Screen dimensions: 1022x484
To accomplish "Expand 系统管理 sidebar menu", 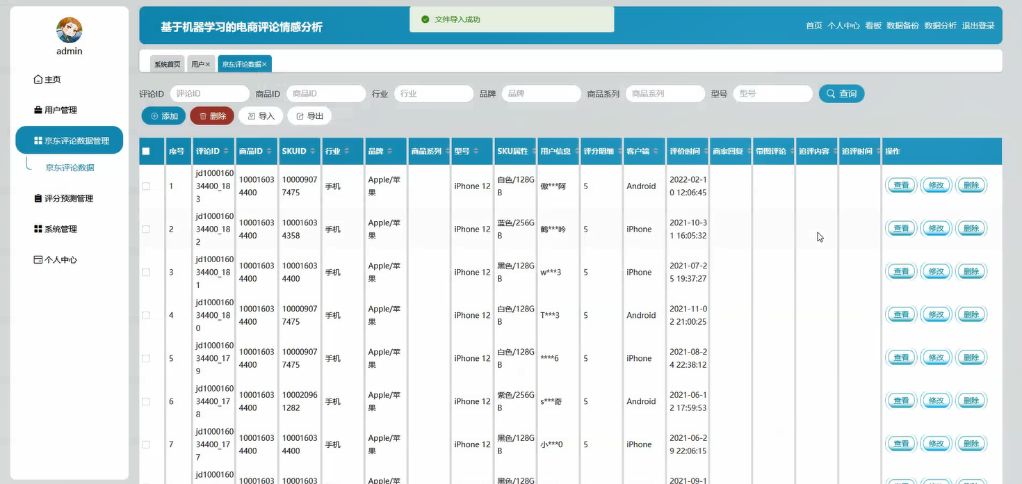I will (x=56, y=229).
